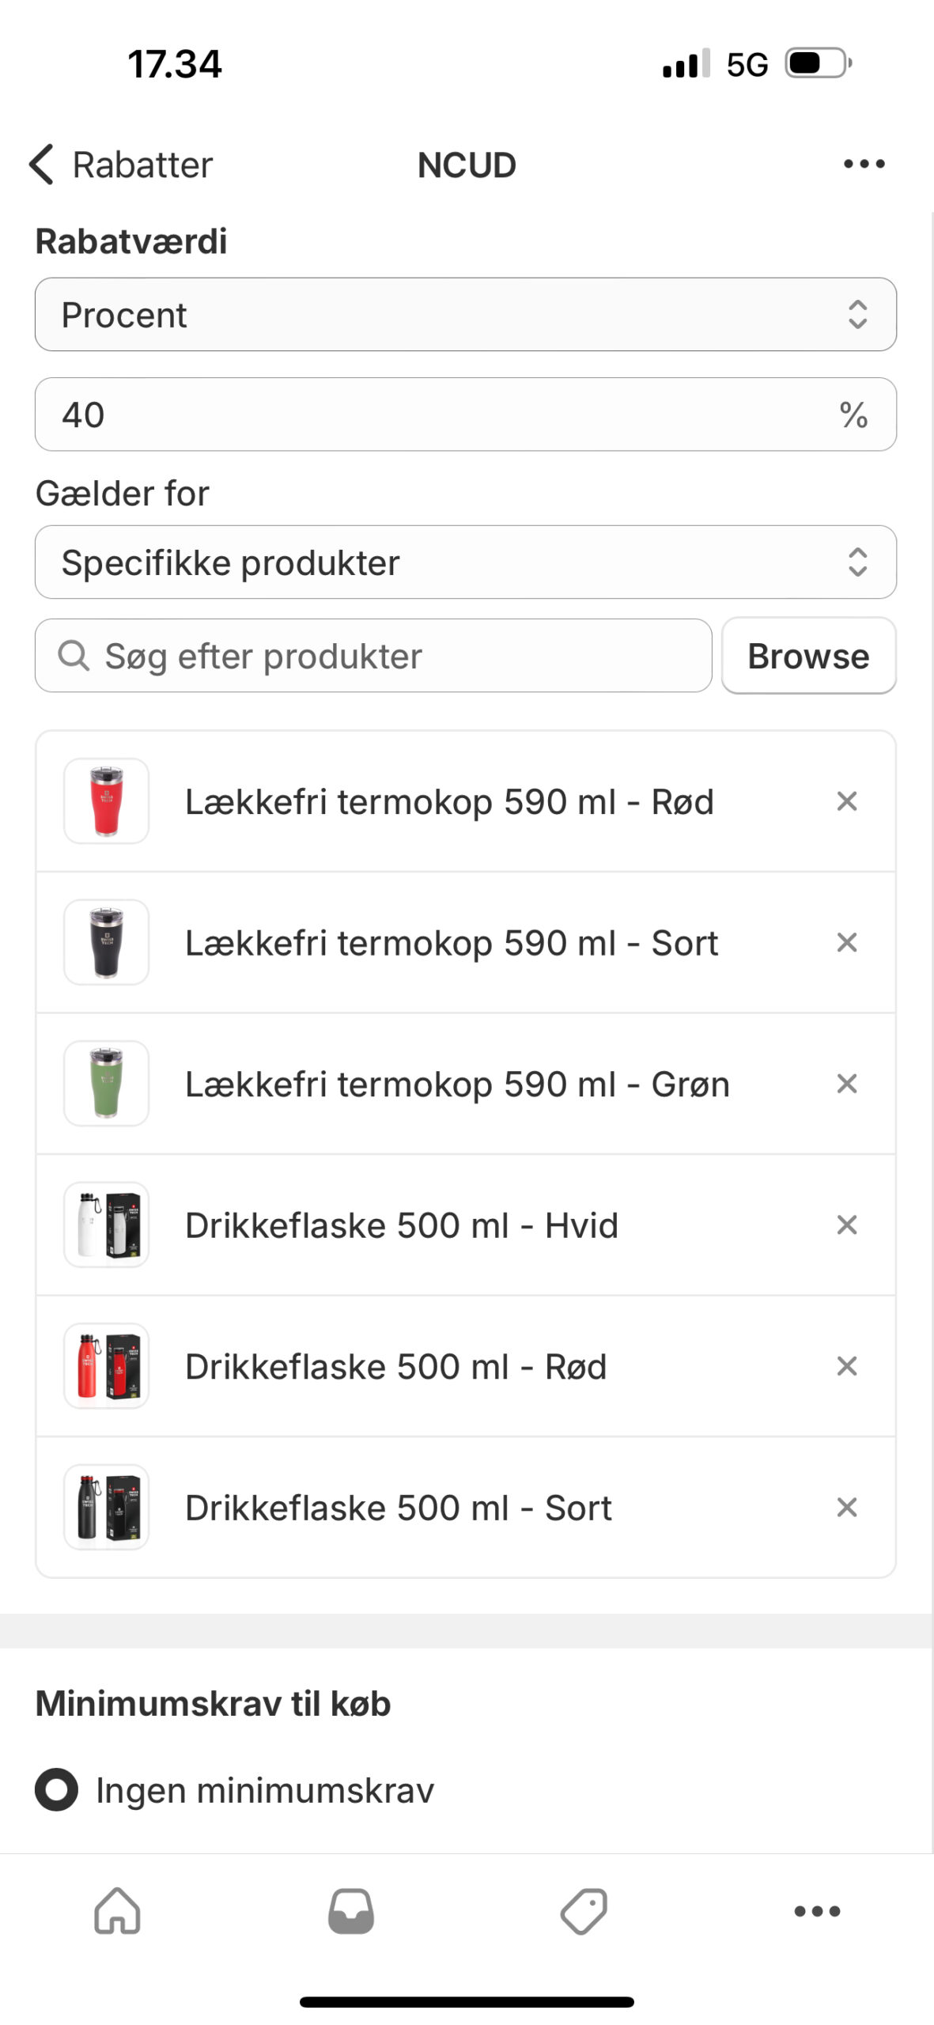This screenshot has width=934, height=2025.
Task: Remove Drikkeflaske 500 ml - Hvid product
Action: click(x=846, y=1224)
